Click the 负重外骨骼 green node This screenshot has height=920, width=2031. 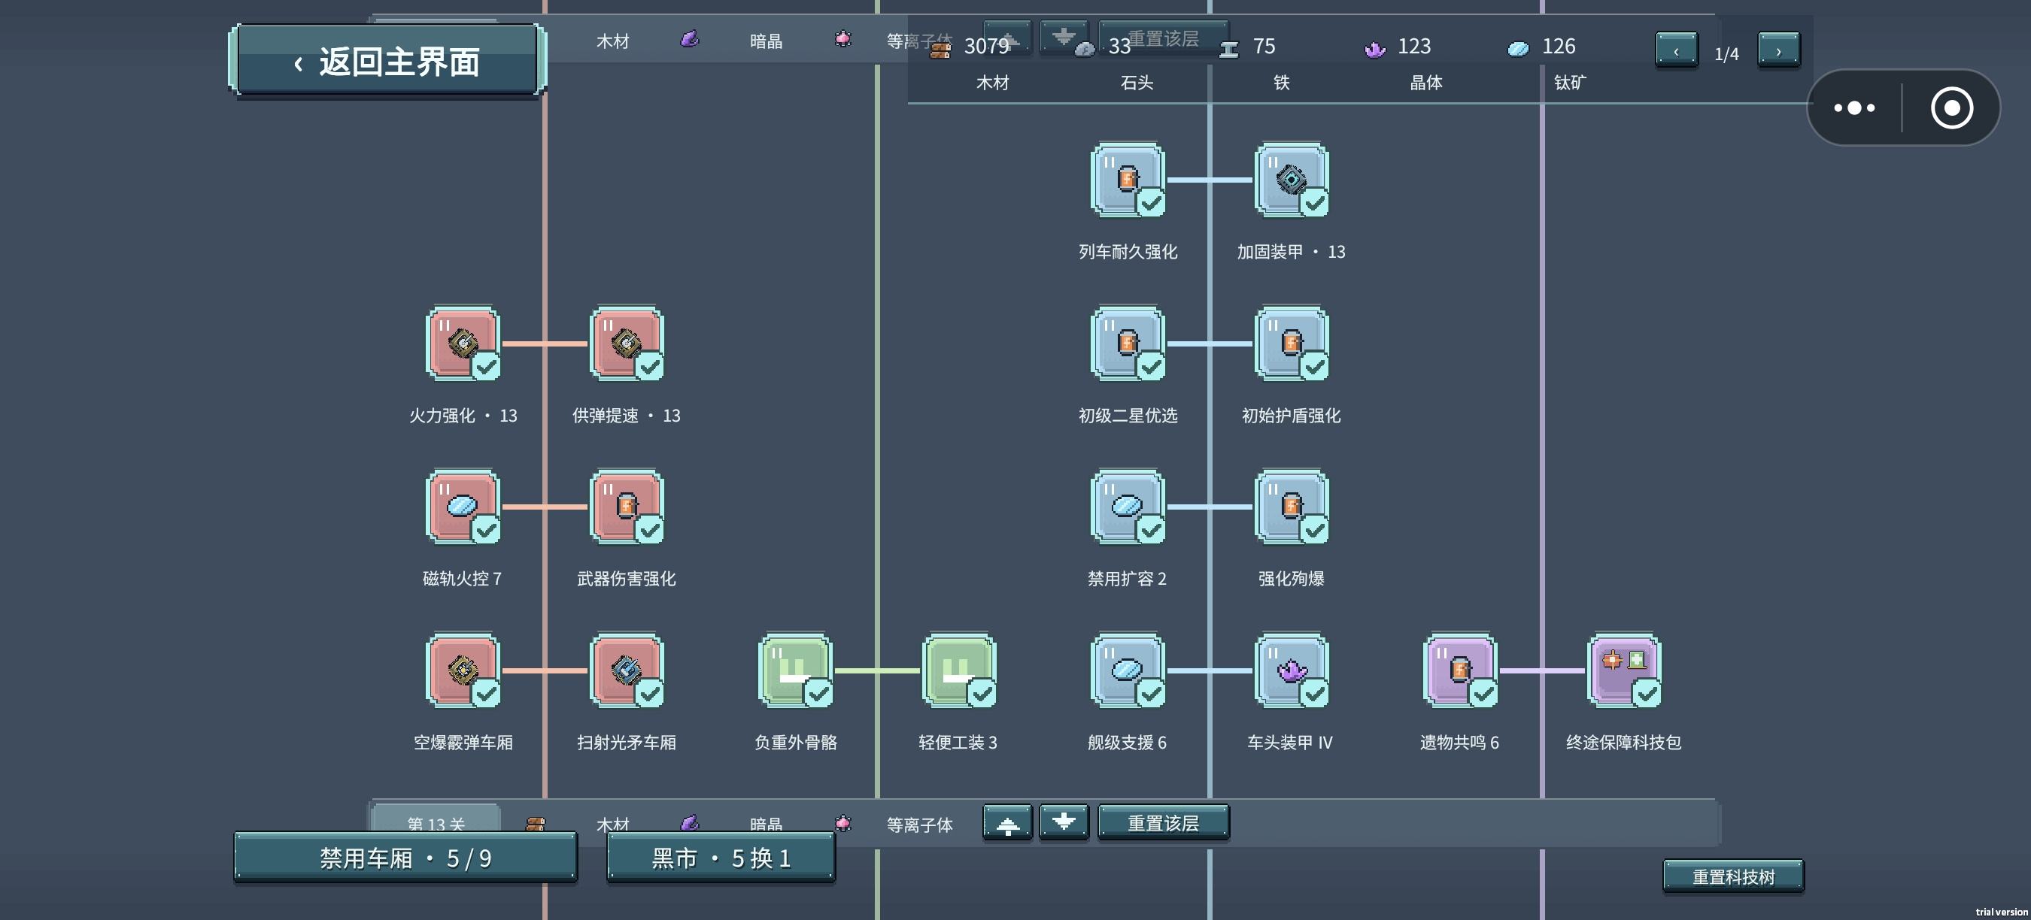(796, 670)
